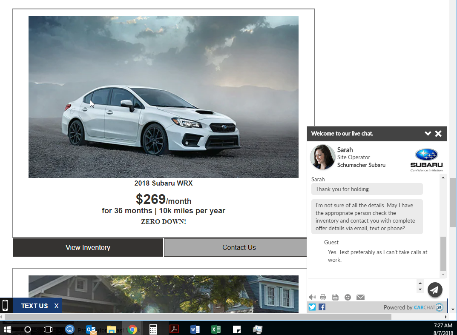Open the Text Us widget

pos(34,306)
